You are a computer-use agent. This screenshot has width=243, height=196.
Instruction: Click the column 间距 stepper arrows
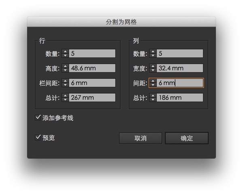point(153,83)
